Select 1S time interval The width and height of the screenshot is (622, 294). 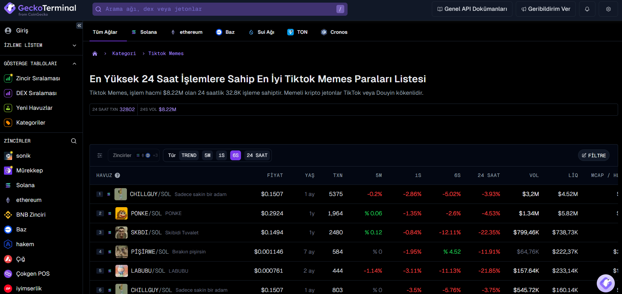click(222, 155)
